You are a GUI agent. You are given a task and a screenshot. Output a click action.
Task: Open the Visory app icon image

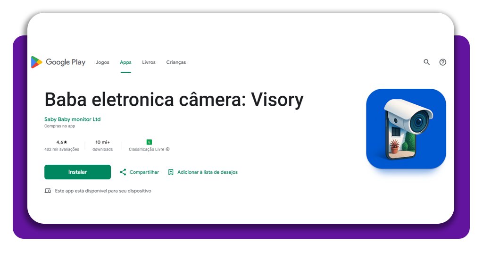[x=406, y=128]
